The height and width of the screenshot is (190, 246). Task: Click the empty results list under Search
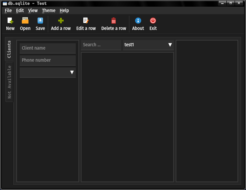127,117
